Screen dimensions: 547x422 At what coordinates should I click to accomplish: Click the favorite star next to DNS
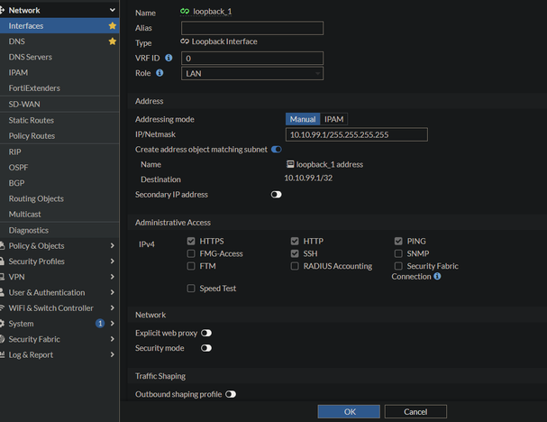(112, 41)
